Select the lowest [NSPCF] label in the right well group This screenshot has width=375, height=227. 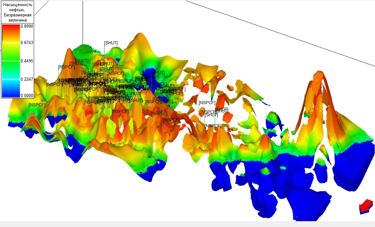coord(213,126)
